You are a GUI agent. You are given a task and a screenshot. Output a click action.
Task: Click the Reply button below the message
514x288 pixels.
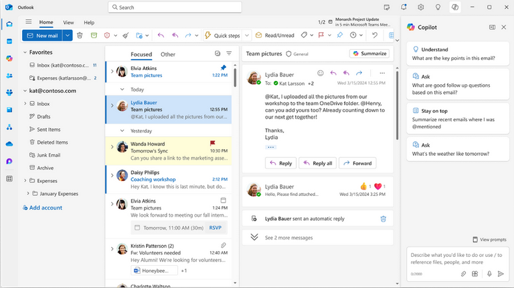pyautogui.click(x=281, y=163)
